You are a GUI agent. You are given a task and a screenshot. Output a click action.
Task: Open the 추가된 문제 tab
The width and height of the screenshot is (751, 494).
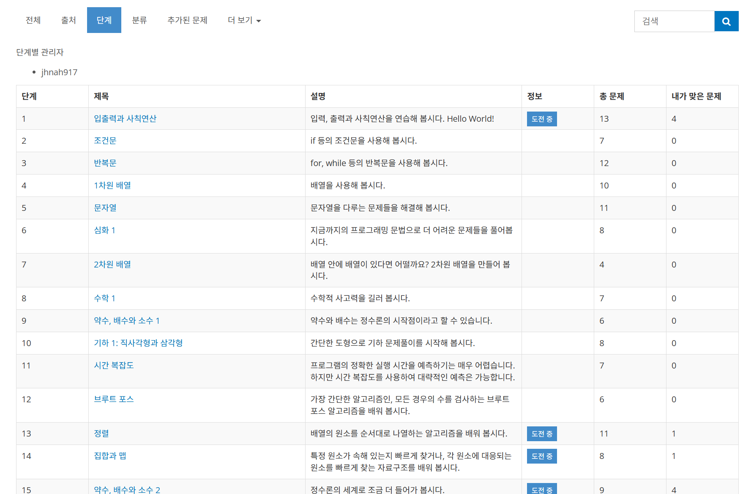tap(187, 20)
